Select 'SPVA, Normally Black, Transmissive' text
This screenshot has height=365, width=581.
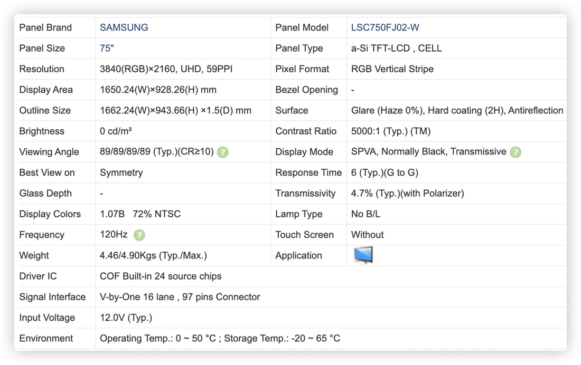pos(428,151)
